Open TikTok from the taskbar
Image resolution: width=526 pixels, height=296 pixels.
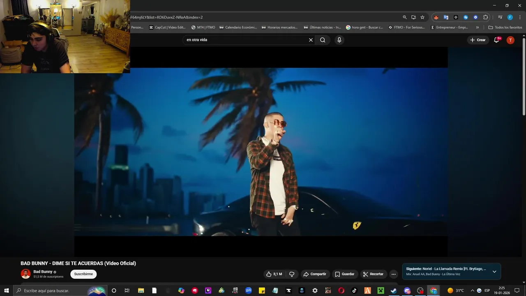click(x=354, y=291)
